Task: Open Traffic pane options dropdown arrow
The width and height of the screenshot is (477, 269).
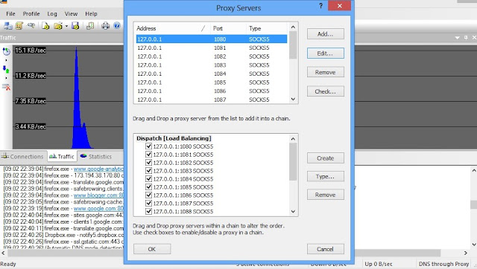Action: tap(457, 38)
